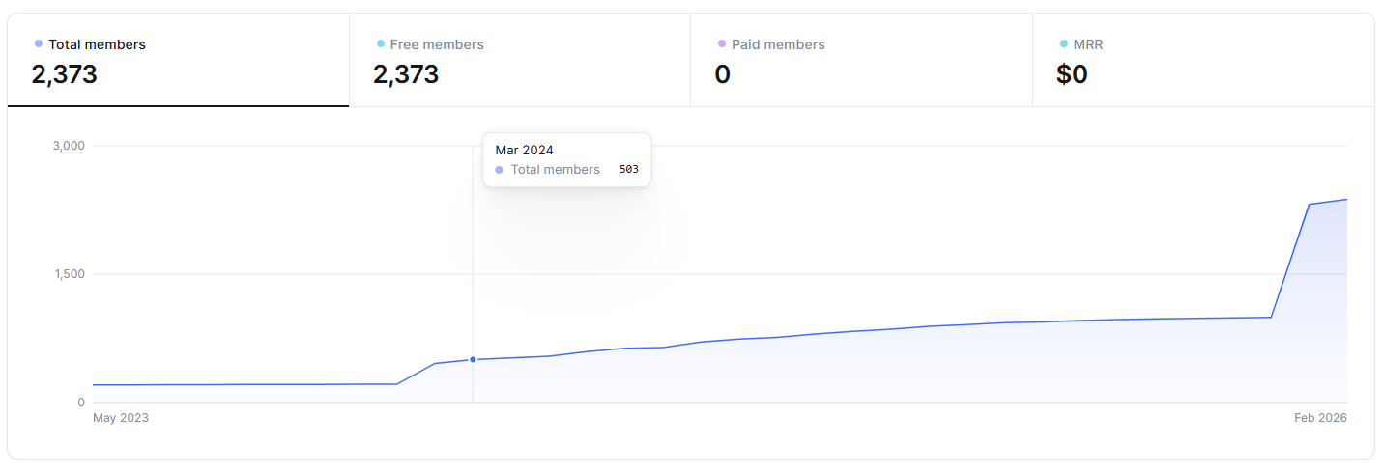
Task: Click the 3,000 y-axis label
Action: (69, 146)
